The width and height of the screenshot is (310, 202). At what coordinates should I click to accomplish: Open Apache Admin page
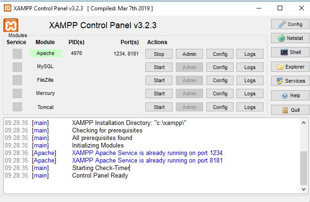(x=189, y=54)
